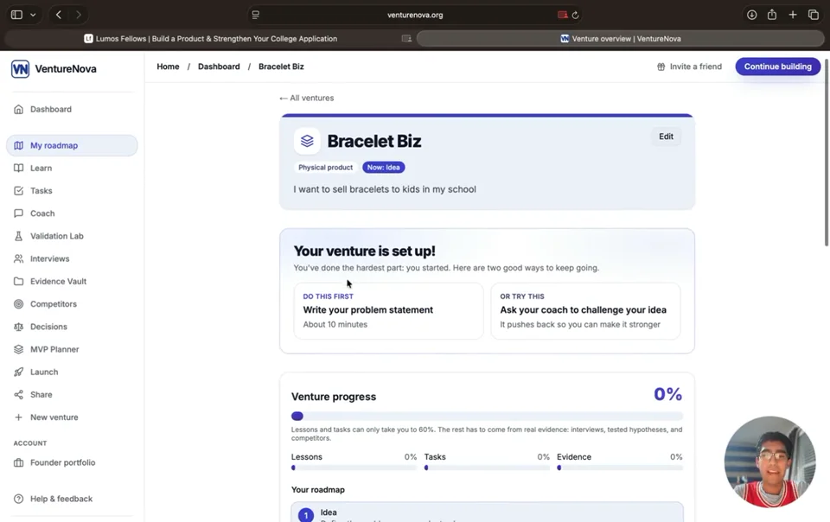The image size is (830, 522).
Task: Click the Physical product tag
Action: pyautogui.click(x=326, y=167)
